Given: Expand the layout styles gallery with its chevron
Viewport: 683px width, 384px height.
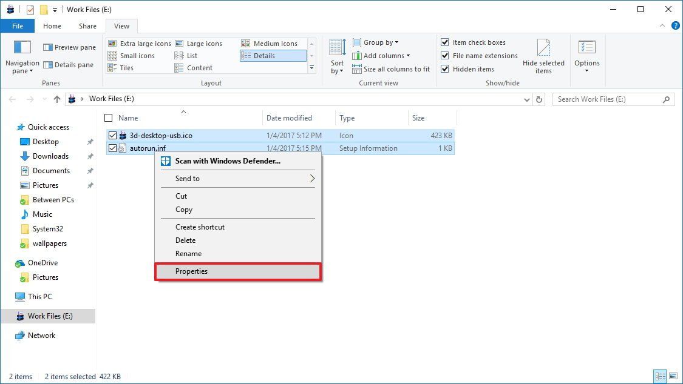Looking at the screenshot, I should (311, 68).
